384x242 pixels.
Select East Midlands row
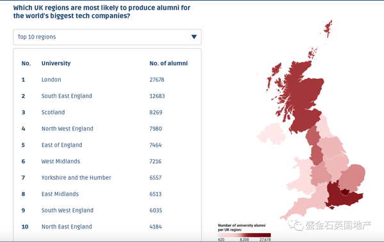coord(108,194)
